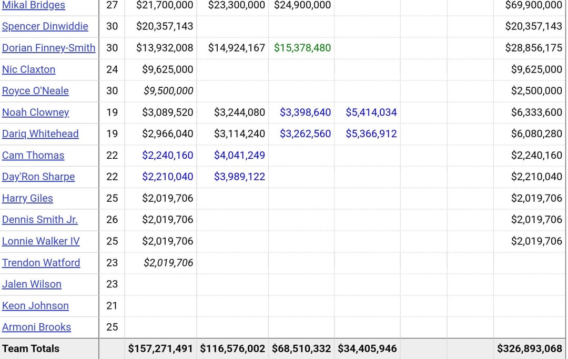
Task: Open the Dariq Whitehead link
Action: [40, 134]
